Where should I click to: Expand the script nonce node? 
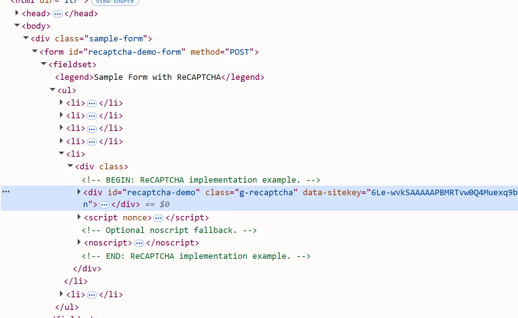coord(79,217)
